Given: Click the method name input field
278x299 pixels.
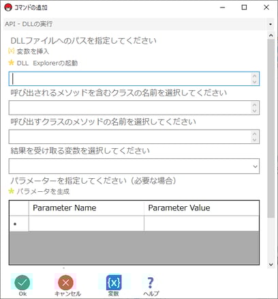Looking at the screenshot, I should coord(134,137).
